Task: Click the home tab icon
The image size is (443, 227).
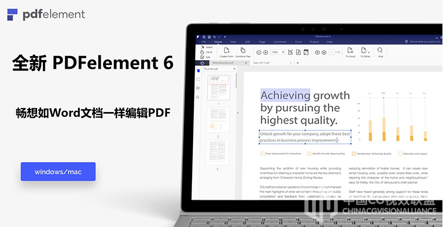Action: tap(202, 63)
